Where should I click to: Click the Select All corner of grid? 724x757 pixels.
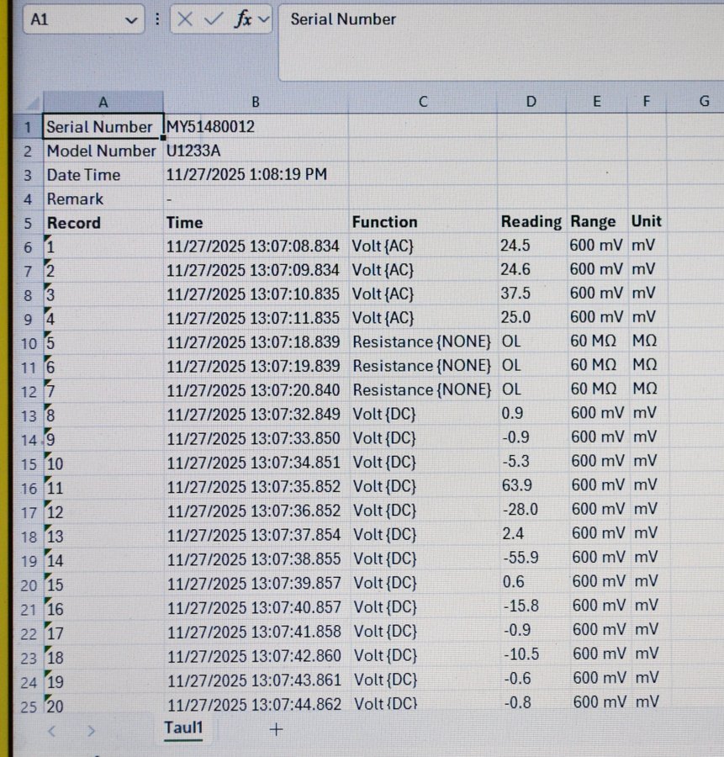(x=28, y=102)
